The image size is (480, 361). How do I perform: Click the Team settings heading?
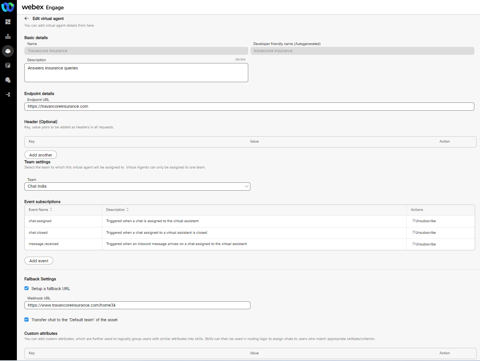[37, 162]
